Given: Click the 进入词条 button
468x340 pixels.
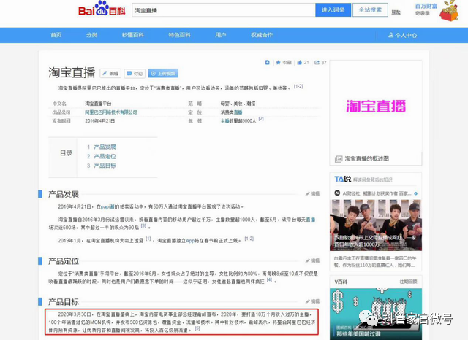Looking at the screenshot, I should 333,10.
